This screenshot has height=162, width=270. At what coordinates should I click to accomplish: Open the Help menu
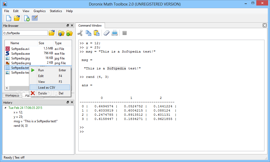pyautogui.click(x=69, y=11)
